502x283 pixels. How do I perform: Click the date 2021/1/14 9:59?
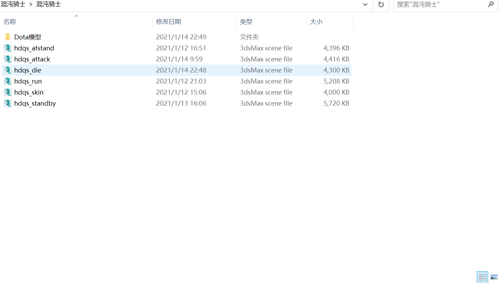(x=180, y=59)
